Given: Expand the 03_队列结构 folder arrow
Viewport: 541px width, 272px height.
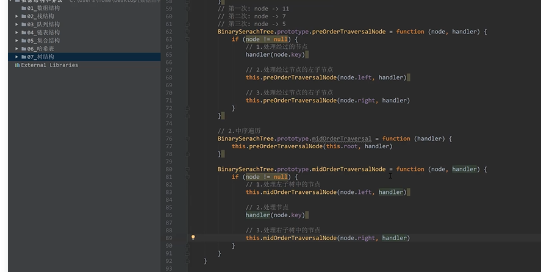Looking at the screenshot, I should tap(16, 24).
